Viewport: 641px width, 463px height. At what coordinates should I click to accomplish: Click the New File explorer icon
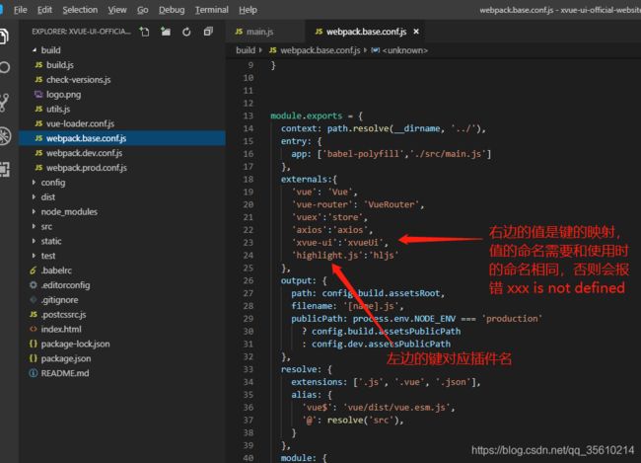tap(144, 32)
